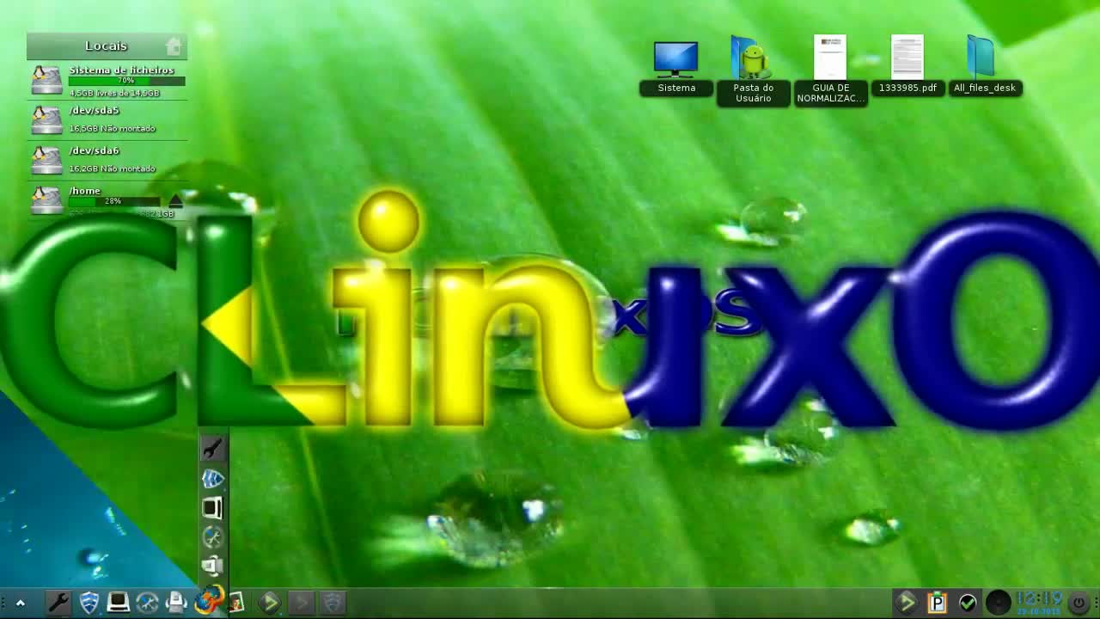Click the system tools gauge icon in taskbar
The width and height of the screenshot is (1100, 619).
click(x=148, y=603)
